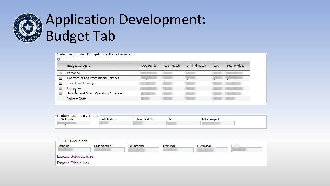Open the Expand Disciplines link
This screenshot has width=330, height=186.
(x=73, y=163)
